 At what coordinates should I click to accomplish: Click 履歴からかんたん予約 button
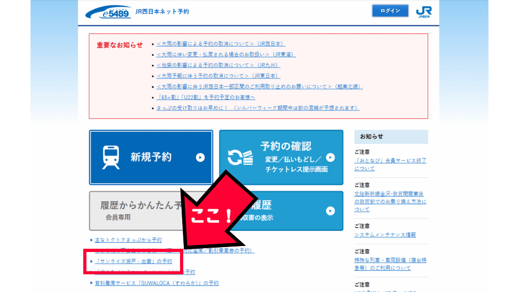point(136,210)
